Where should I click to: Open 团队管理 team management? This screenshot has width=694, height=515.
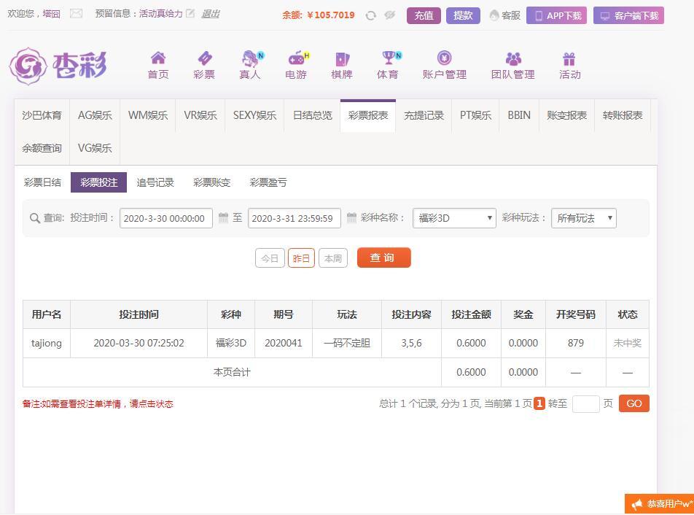click(x=513, y=66)
